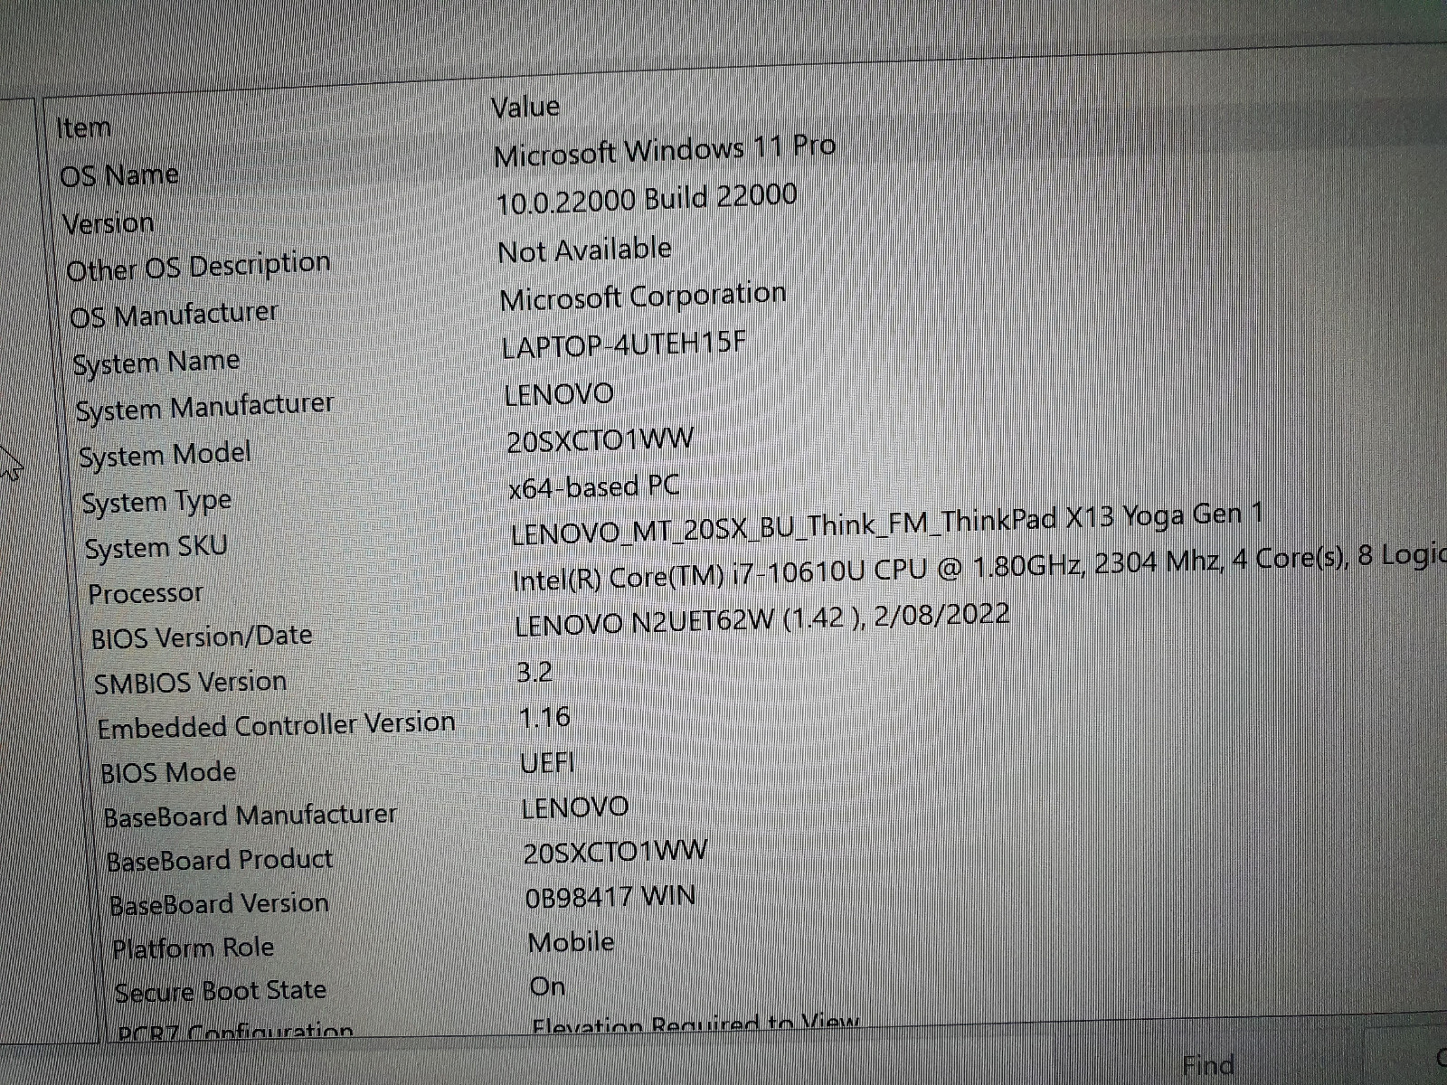Select the BIOS Mode row label
Viewport: 1447px width, 1085px height.
pyautogui.click(x=168, y=773)
